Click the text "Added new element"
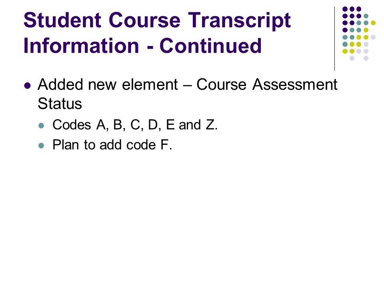Viewport: 384px width, 288px height. tap(108, 85)
